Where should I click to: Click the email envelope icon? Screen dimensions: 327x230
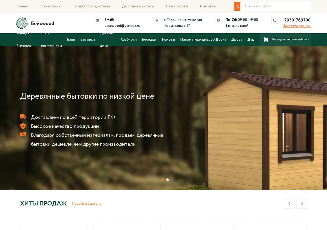click(97, 20)
